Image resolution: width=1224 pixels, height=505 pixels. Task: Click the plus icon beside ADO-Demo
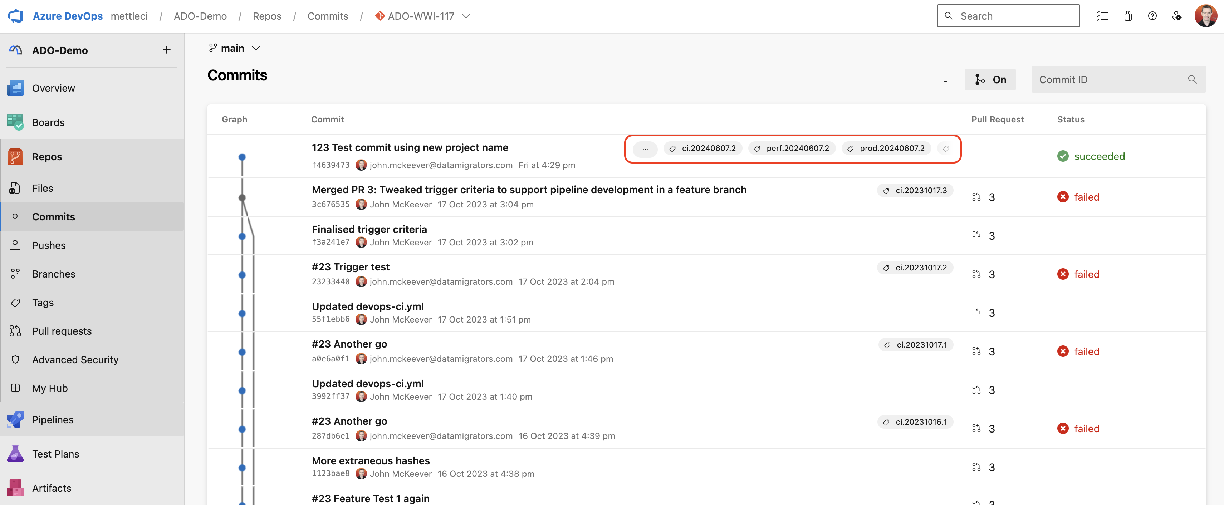click(166, 50)
